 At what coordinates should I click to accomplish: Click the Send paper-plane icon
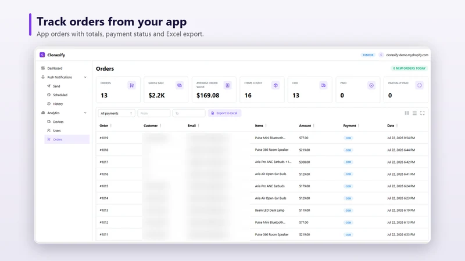click(x=49, y=86)
